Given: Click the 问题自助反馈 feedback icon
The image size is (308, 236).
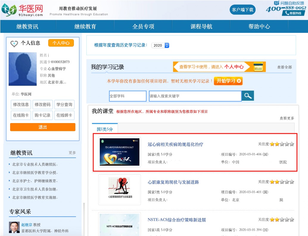Looking at the screenshot, I should (277, 3).
